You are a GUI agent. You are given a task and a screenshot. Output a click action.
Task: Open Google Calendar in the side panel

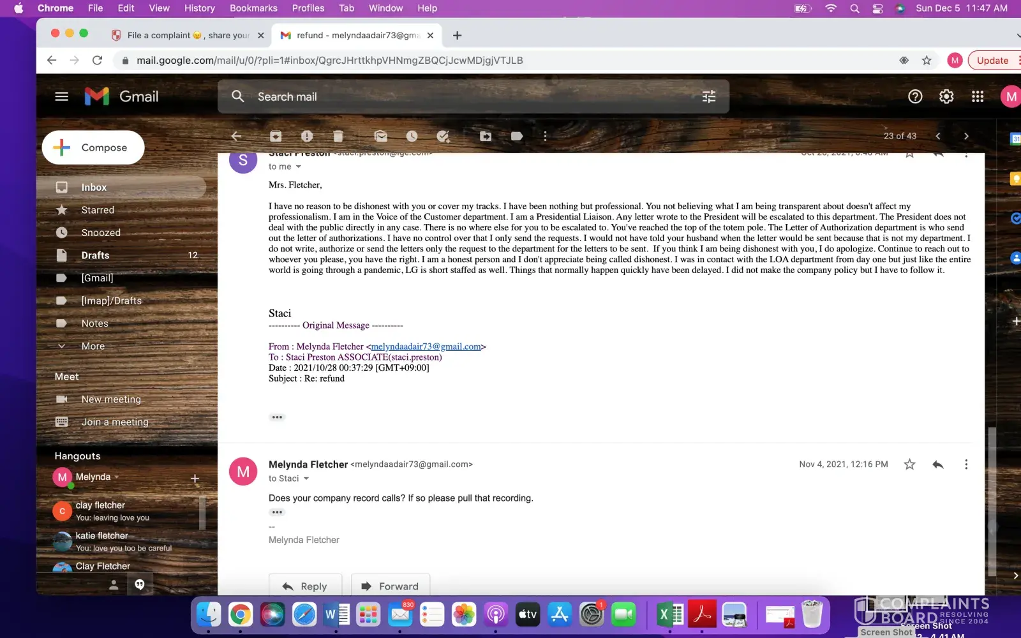(1015, 138)
